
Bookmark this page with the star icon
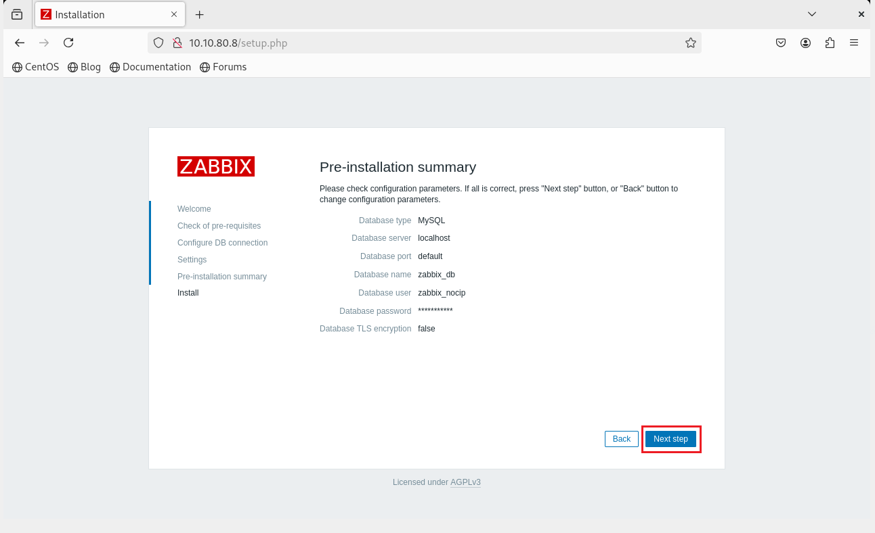[x=690, y=43]
